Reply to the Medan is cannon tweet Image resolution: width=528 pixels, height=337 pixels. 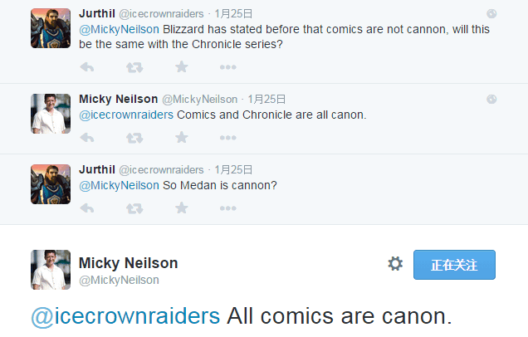86,208
